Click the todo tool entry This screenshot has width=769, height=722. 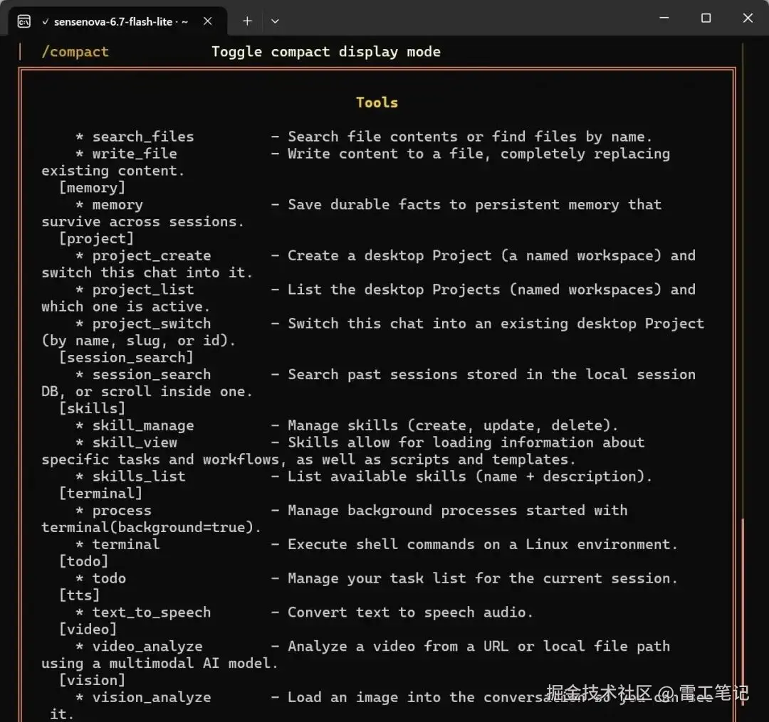coord(109,578)
